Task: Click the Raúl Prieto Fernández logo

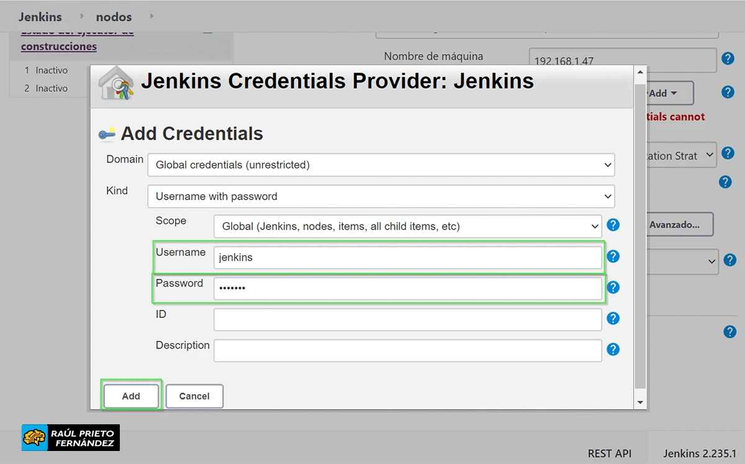Action: tap(70, 437)
